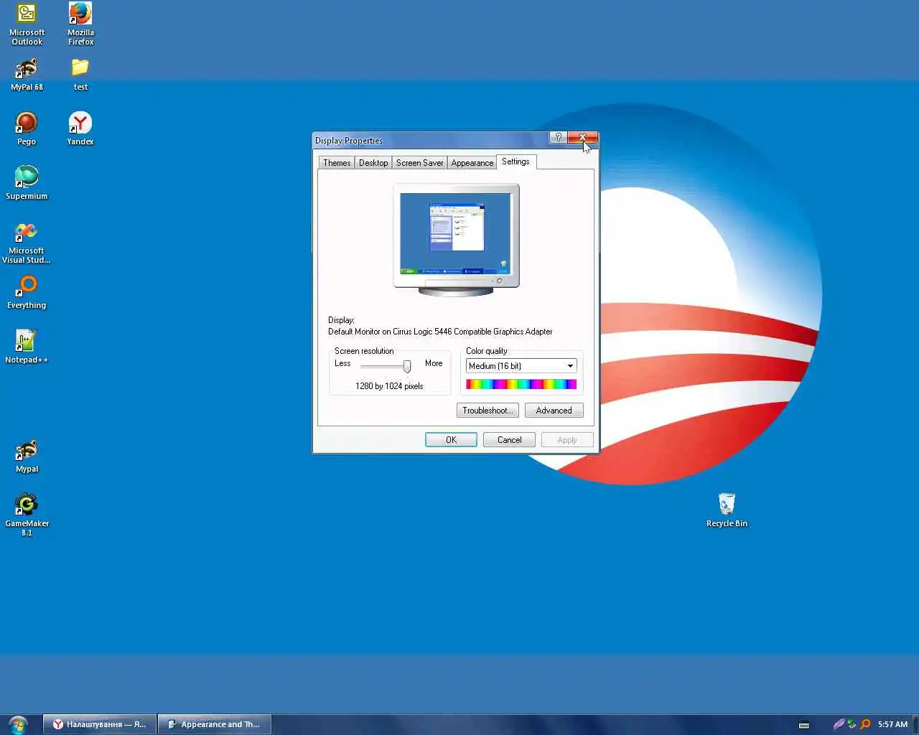Click the Troubleshoot button
919x735 pixels.
[488, 411]
